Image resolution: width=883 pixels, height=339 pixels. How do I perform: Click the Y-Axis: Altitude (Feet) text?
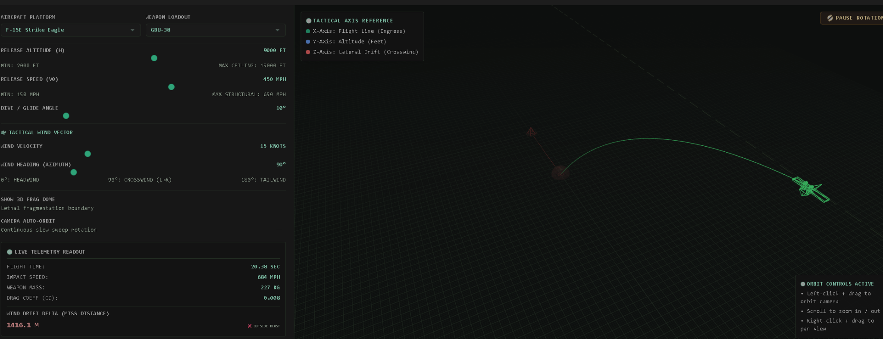[350, 42]
